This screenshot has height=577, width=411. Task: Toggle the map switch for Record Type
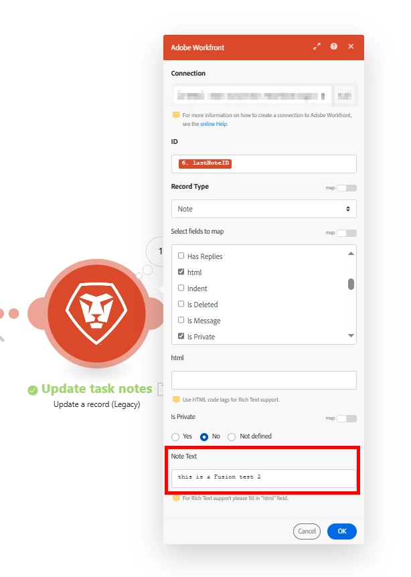pos(347,188)
